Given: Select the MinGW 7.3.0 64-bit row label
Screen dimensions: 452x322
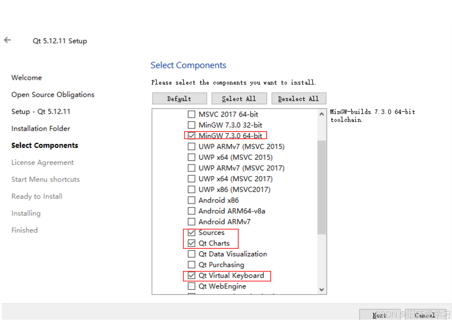Looking at the screenshot, I should [x=230, y=136].
